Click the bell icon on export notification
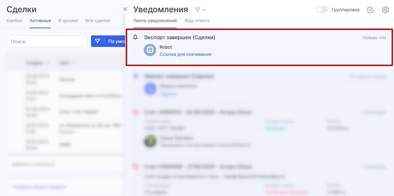Screen dimensions: 394x196 coord(135,37)
